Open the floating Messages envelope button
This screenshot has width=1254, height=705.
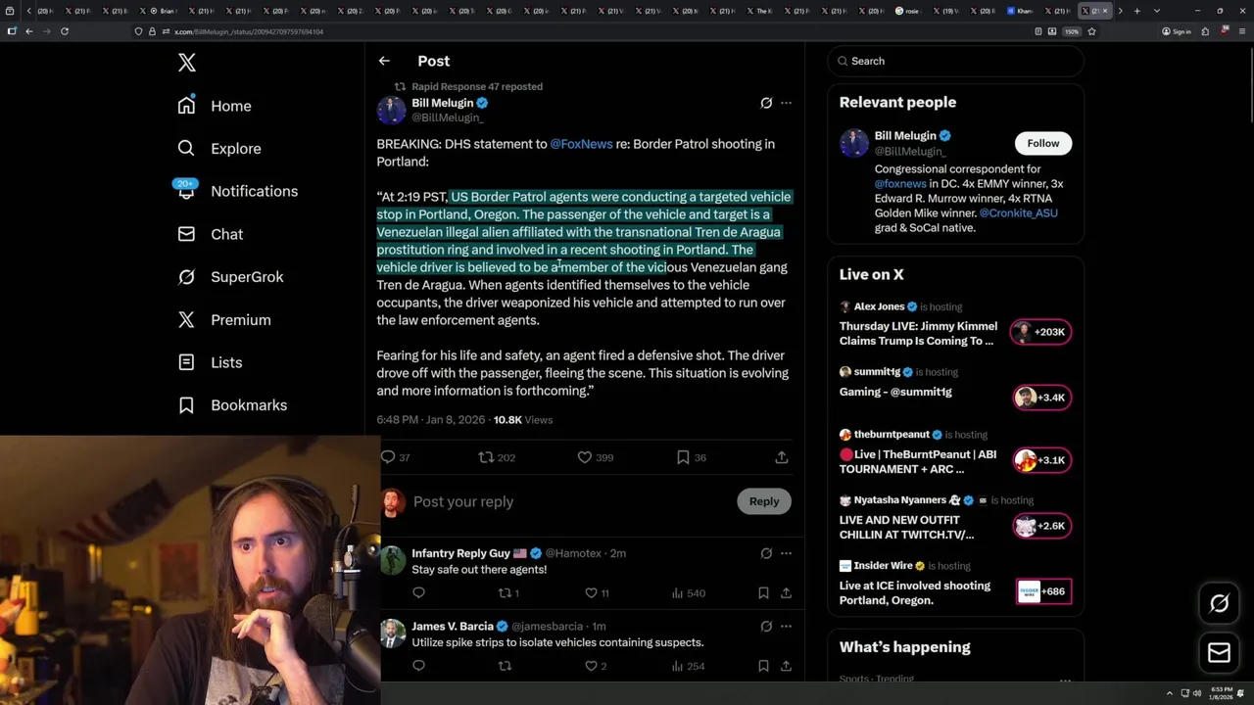(x=1220, y=653)
